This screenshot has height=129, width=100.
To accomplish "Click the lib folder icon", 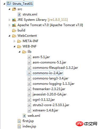I will [24, 52].
